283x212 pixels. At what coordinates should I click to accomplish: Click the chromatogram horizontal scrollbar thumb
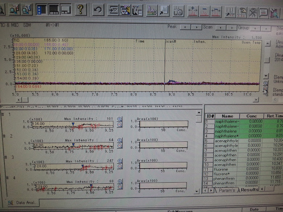pos(25,100)
